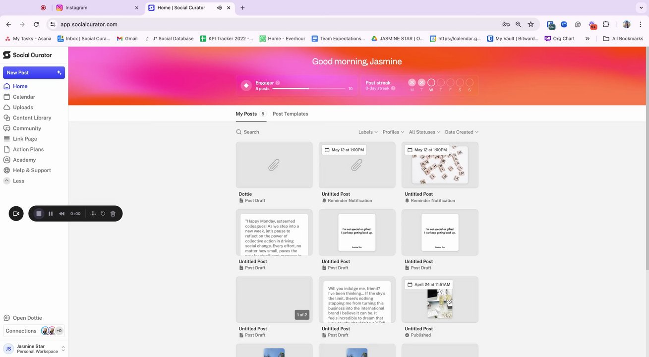The image size is (649, 357).
Task: Click the Engager posts progress bar
Action: 309,88
